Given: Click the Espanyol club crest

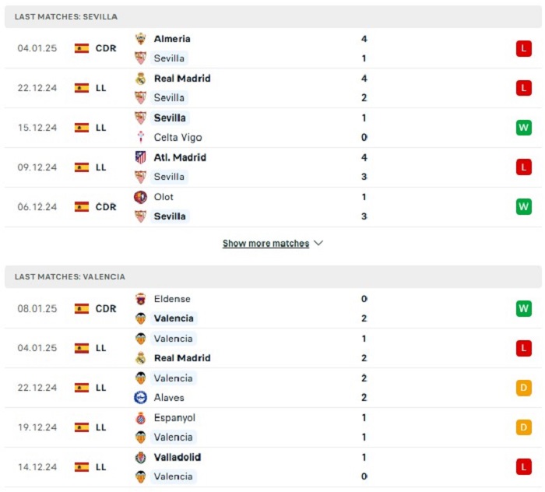Looking at the screenshot, I should [140, 418].
